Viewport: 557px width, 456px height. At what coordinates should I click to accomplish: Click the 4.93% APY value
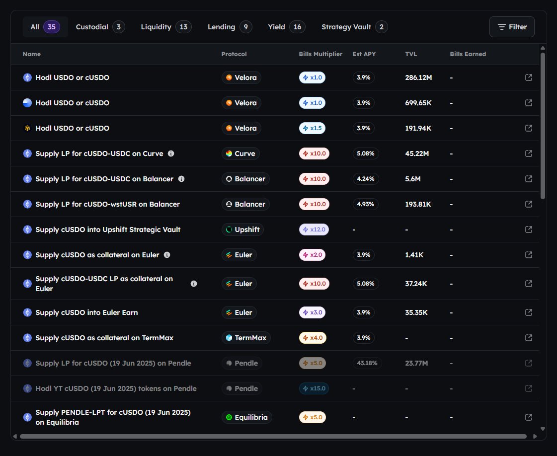click(366, 204)
